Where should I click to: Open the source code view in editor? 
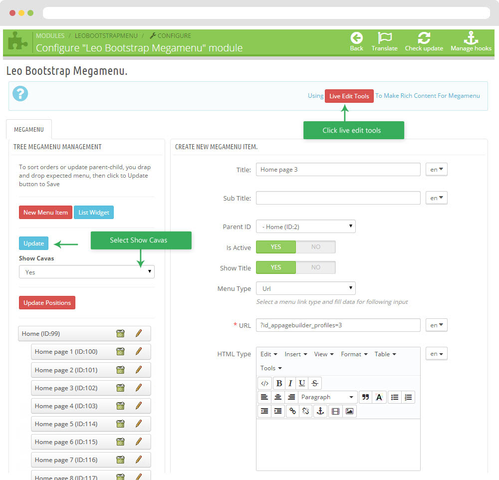tap(264, 383)
